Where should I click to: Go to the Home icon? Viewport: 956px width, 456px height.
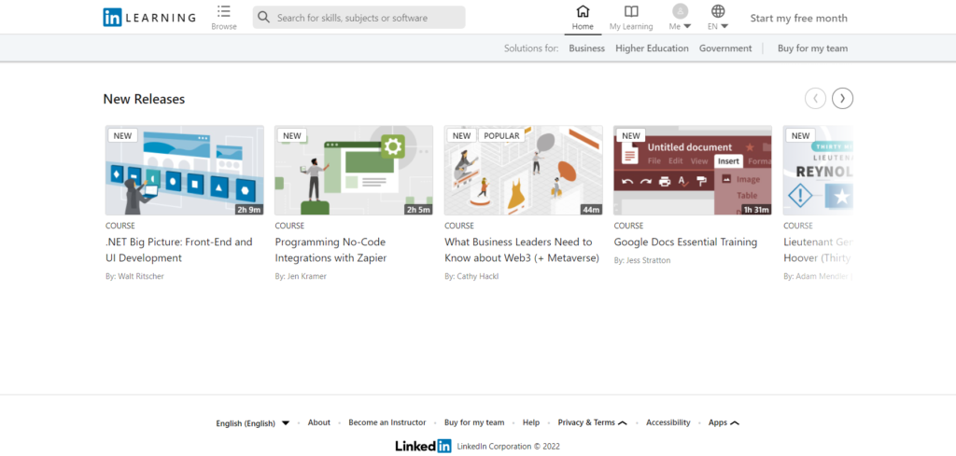point(583,11)
